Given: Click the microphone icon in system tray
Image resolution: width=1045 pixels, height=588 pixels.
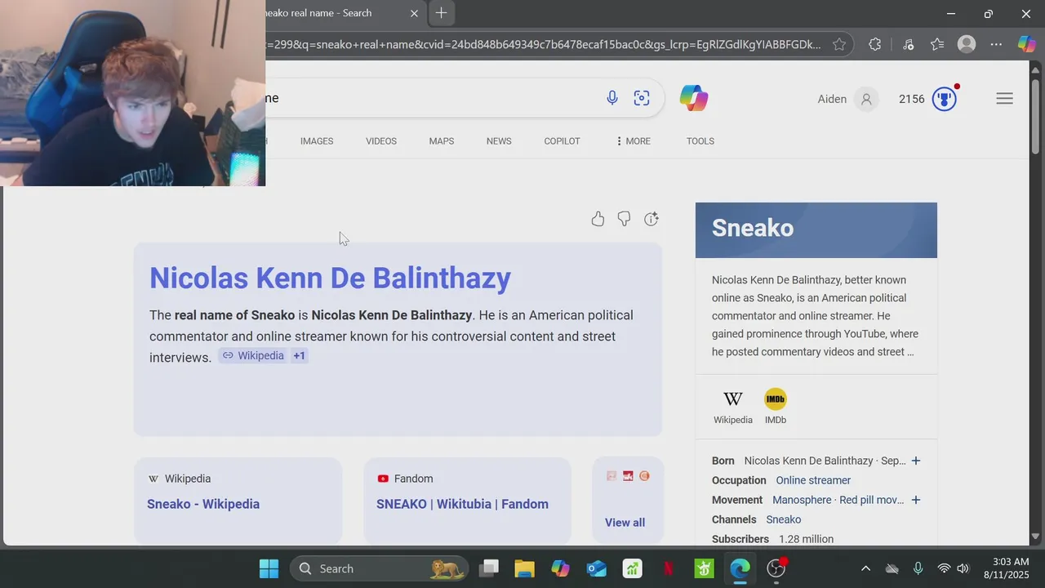Looking at the screenshot, I should 918,568.
